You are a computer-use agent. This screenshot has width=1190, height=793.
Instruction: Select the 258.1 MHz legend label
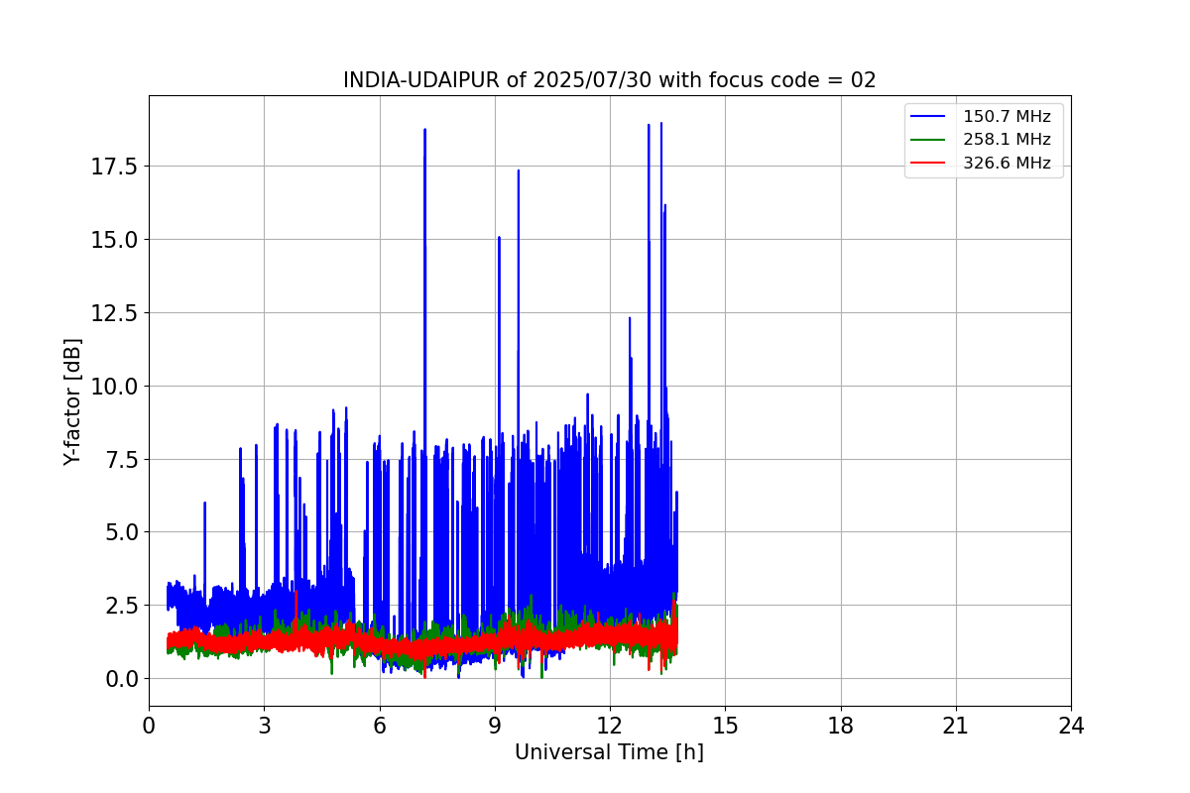(x=1007, y=140)
